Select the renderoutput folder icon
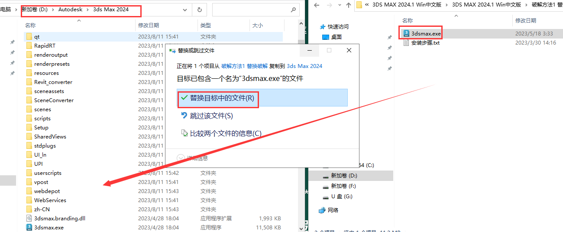Image resolution: width=563 pixels, height=232 pixels. tap(29, 55)
